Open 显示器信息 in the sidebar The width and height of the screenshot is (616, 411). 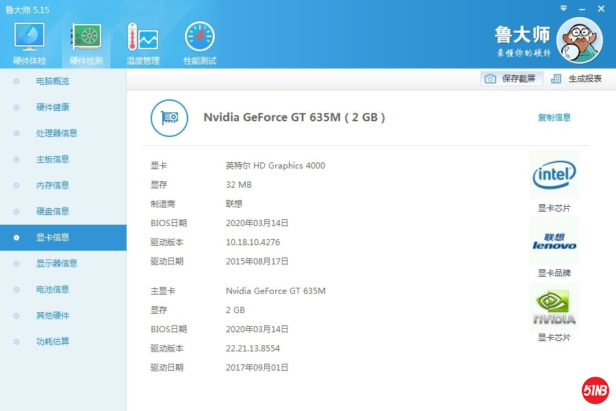[x=56, y=264]
